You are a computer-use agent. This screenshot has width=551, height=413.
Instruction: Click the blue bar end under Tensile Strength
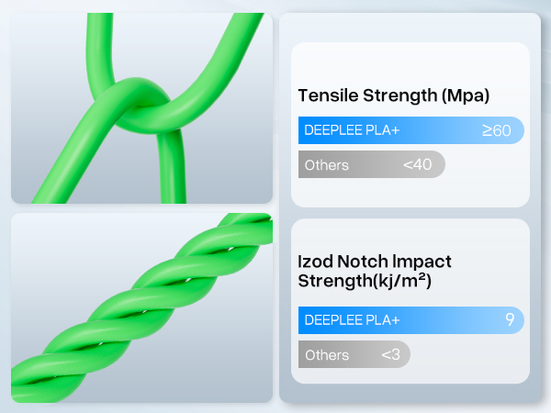coord(516,130)
